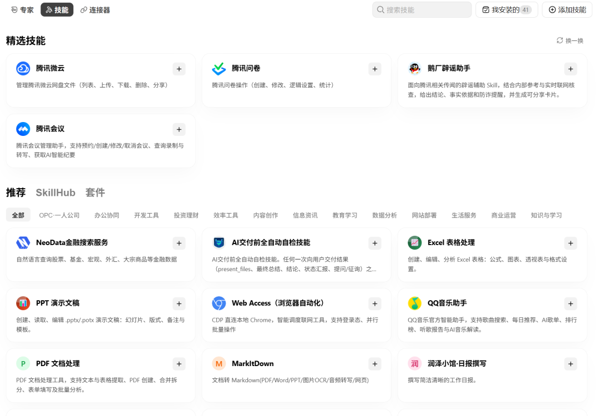Filter by 投资理财 category
The image size is (599, 416).
(186, 215)
